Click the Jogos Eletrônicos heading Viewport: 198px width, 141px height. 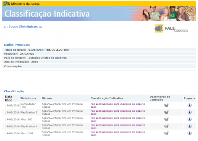tap(23, 27)
